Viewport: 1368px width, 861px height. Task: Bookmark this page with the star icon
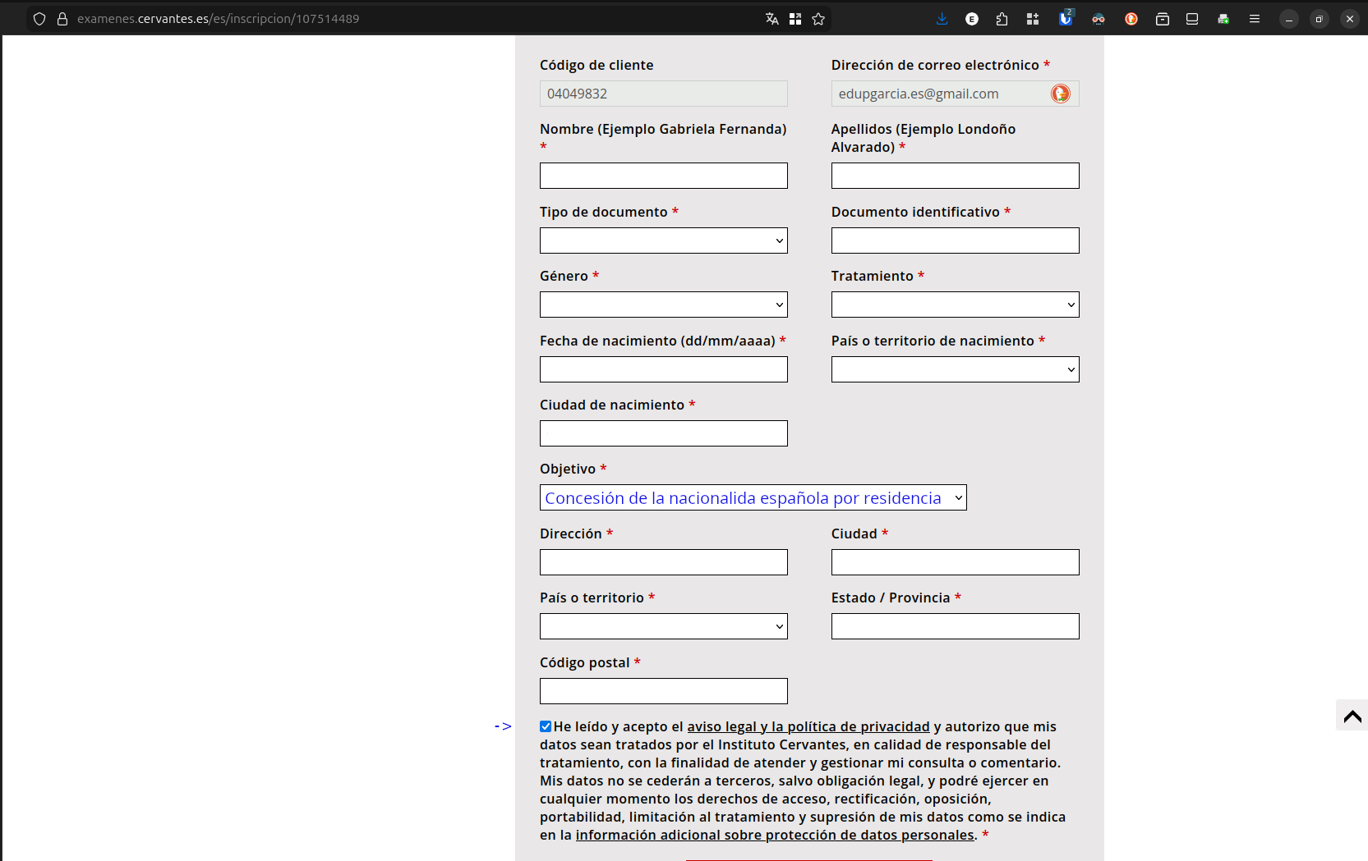pyautogui.click(x=818, y=19)
